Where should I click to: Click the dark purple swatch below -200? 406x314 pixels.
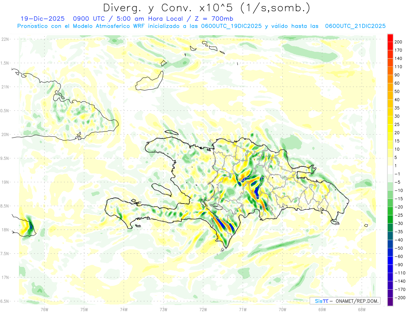pyautogui.click(x=390, y=302)
